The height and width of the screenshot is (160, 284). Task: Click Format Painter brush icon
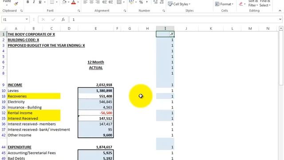pyautogui.click(x=16, y=3)
